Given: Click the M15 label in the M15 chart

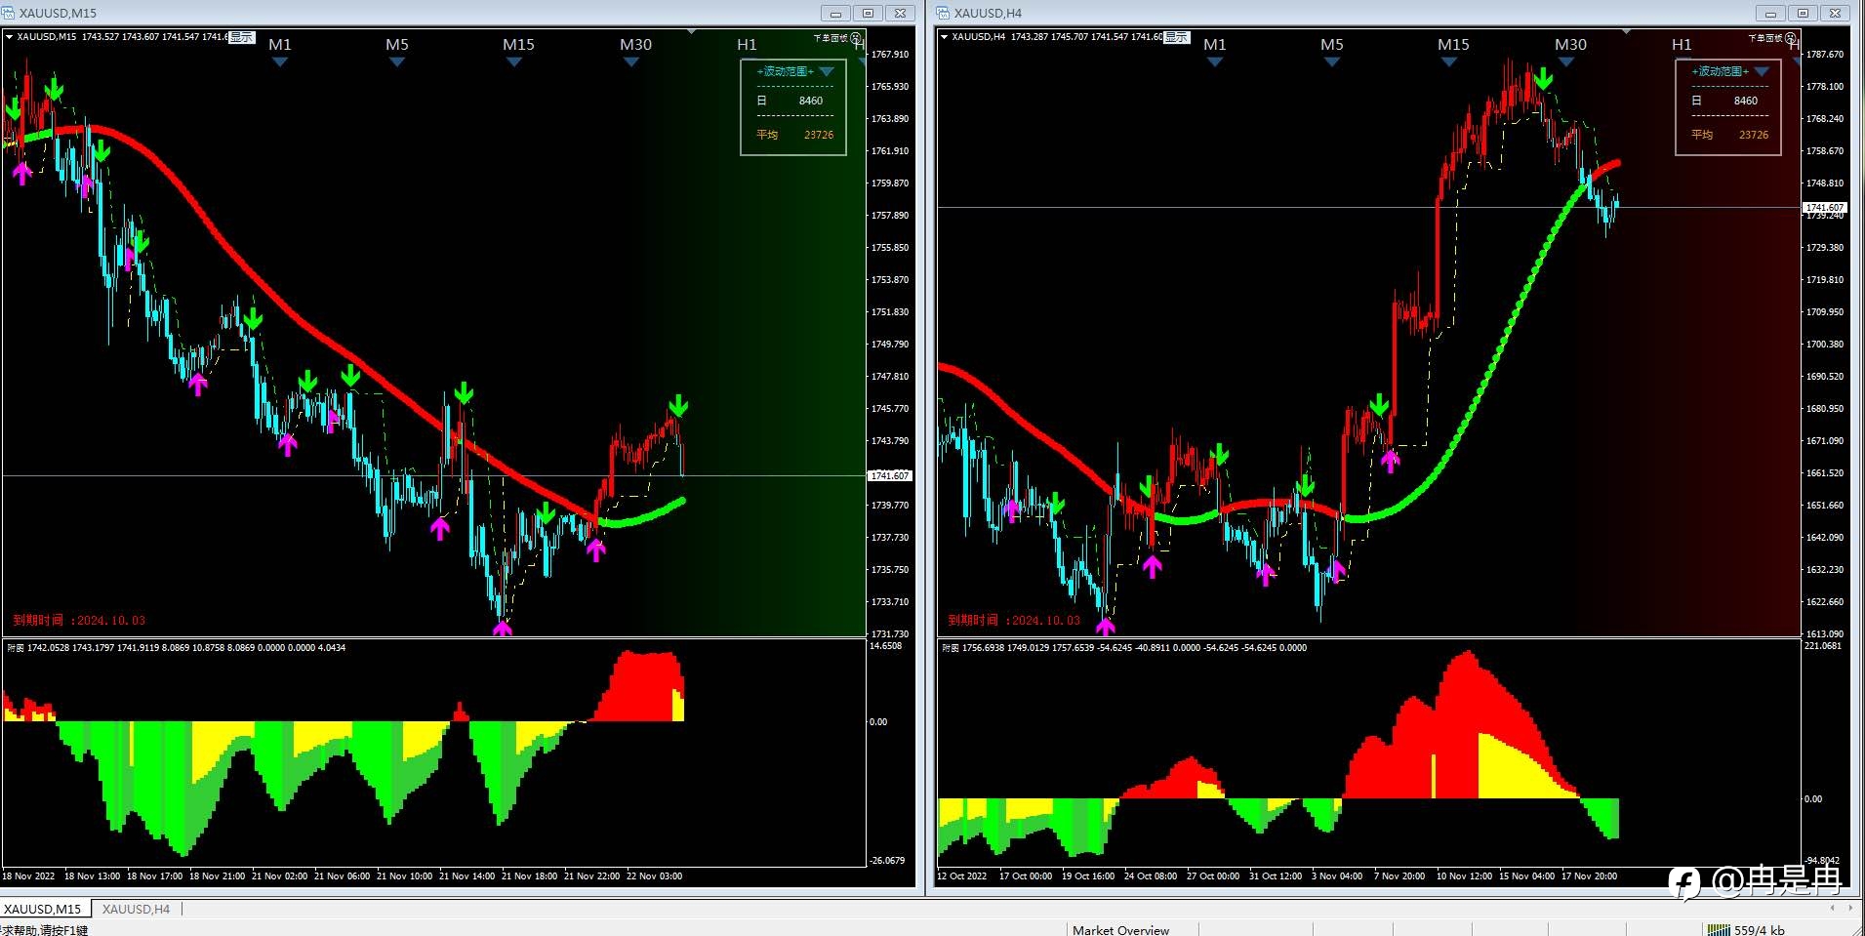Looking at the screenshot, I should point(518,44).
